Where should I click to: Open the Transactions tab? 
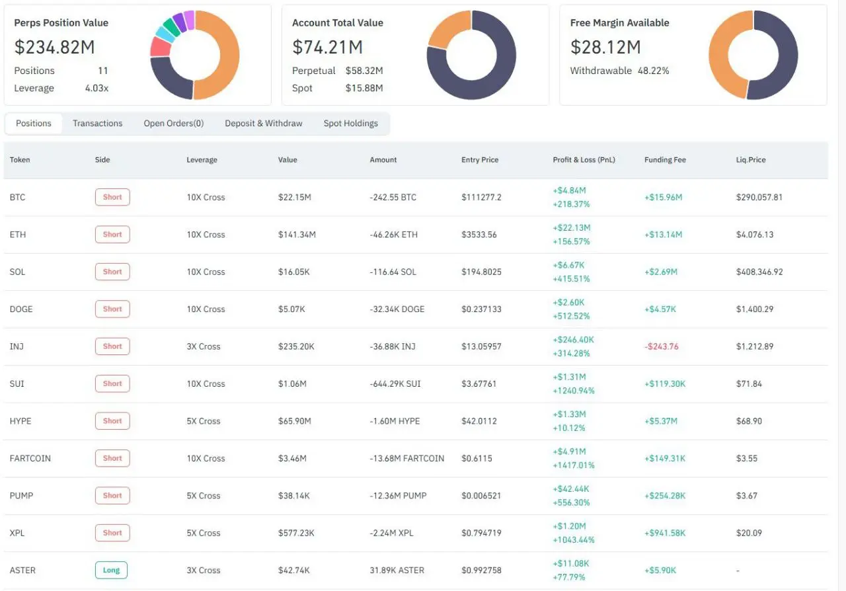coord(97,124)
